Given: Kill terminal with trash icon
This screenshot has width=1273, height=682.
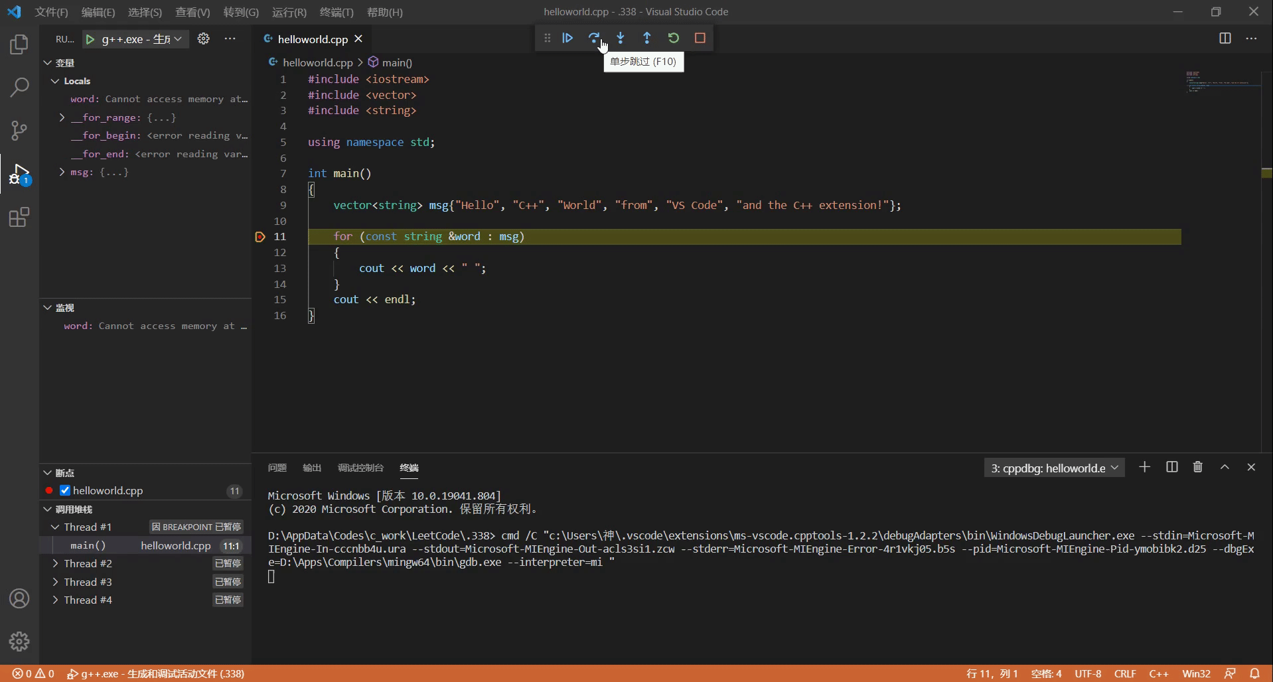Looking at the screenshot, I should tap(1198, 467).
